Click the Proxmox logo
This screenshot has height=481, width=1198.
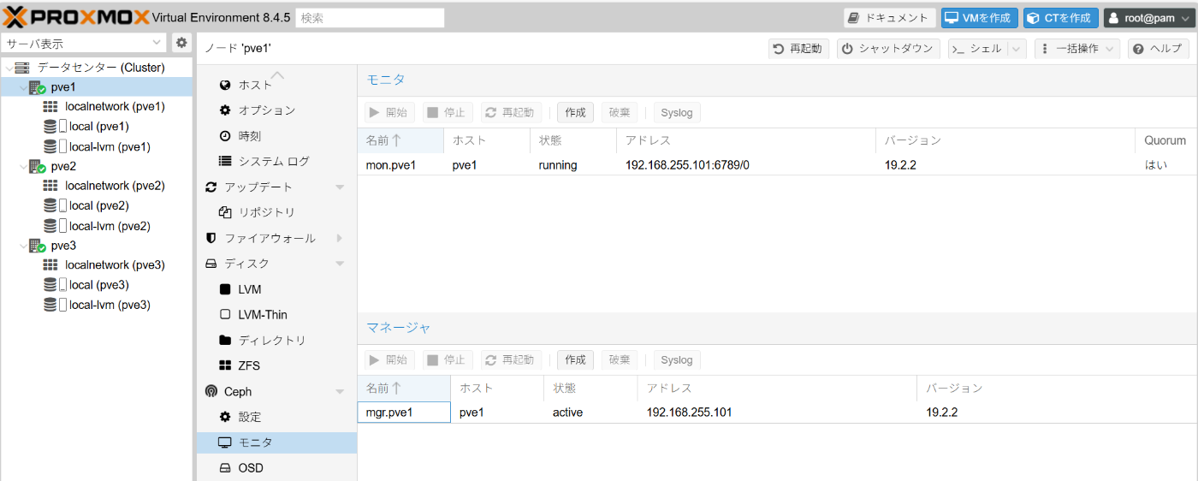(x=77, y=17)
